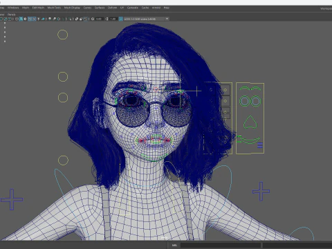The image size is (332, 249).
Task: Toggle the View Transform icon
Action: [x=120, y=19]
